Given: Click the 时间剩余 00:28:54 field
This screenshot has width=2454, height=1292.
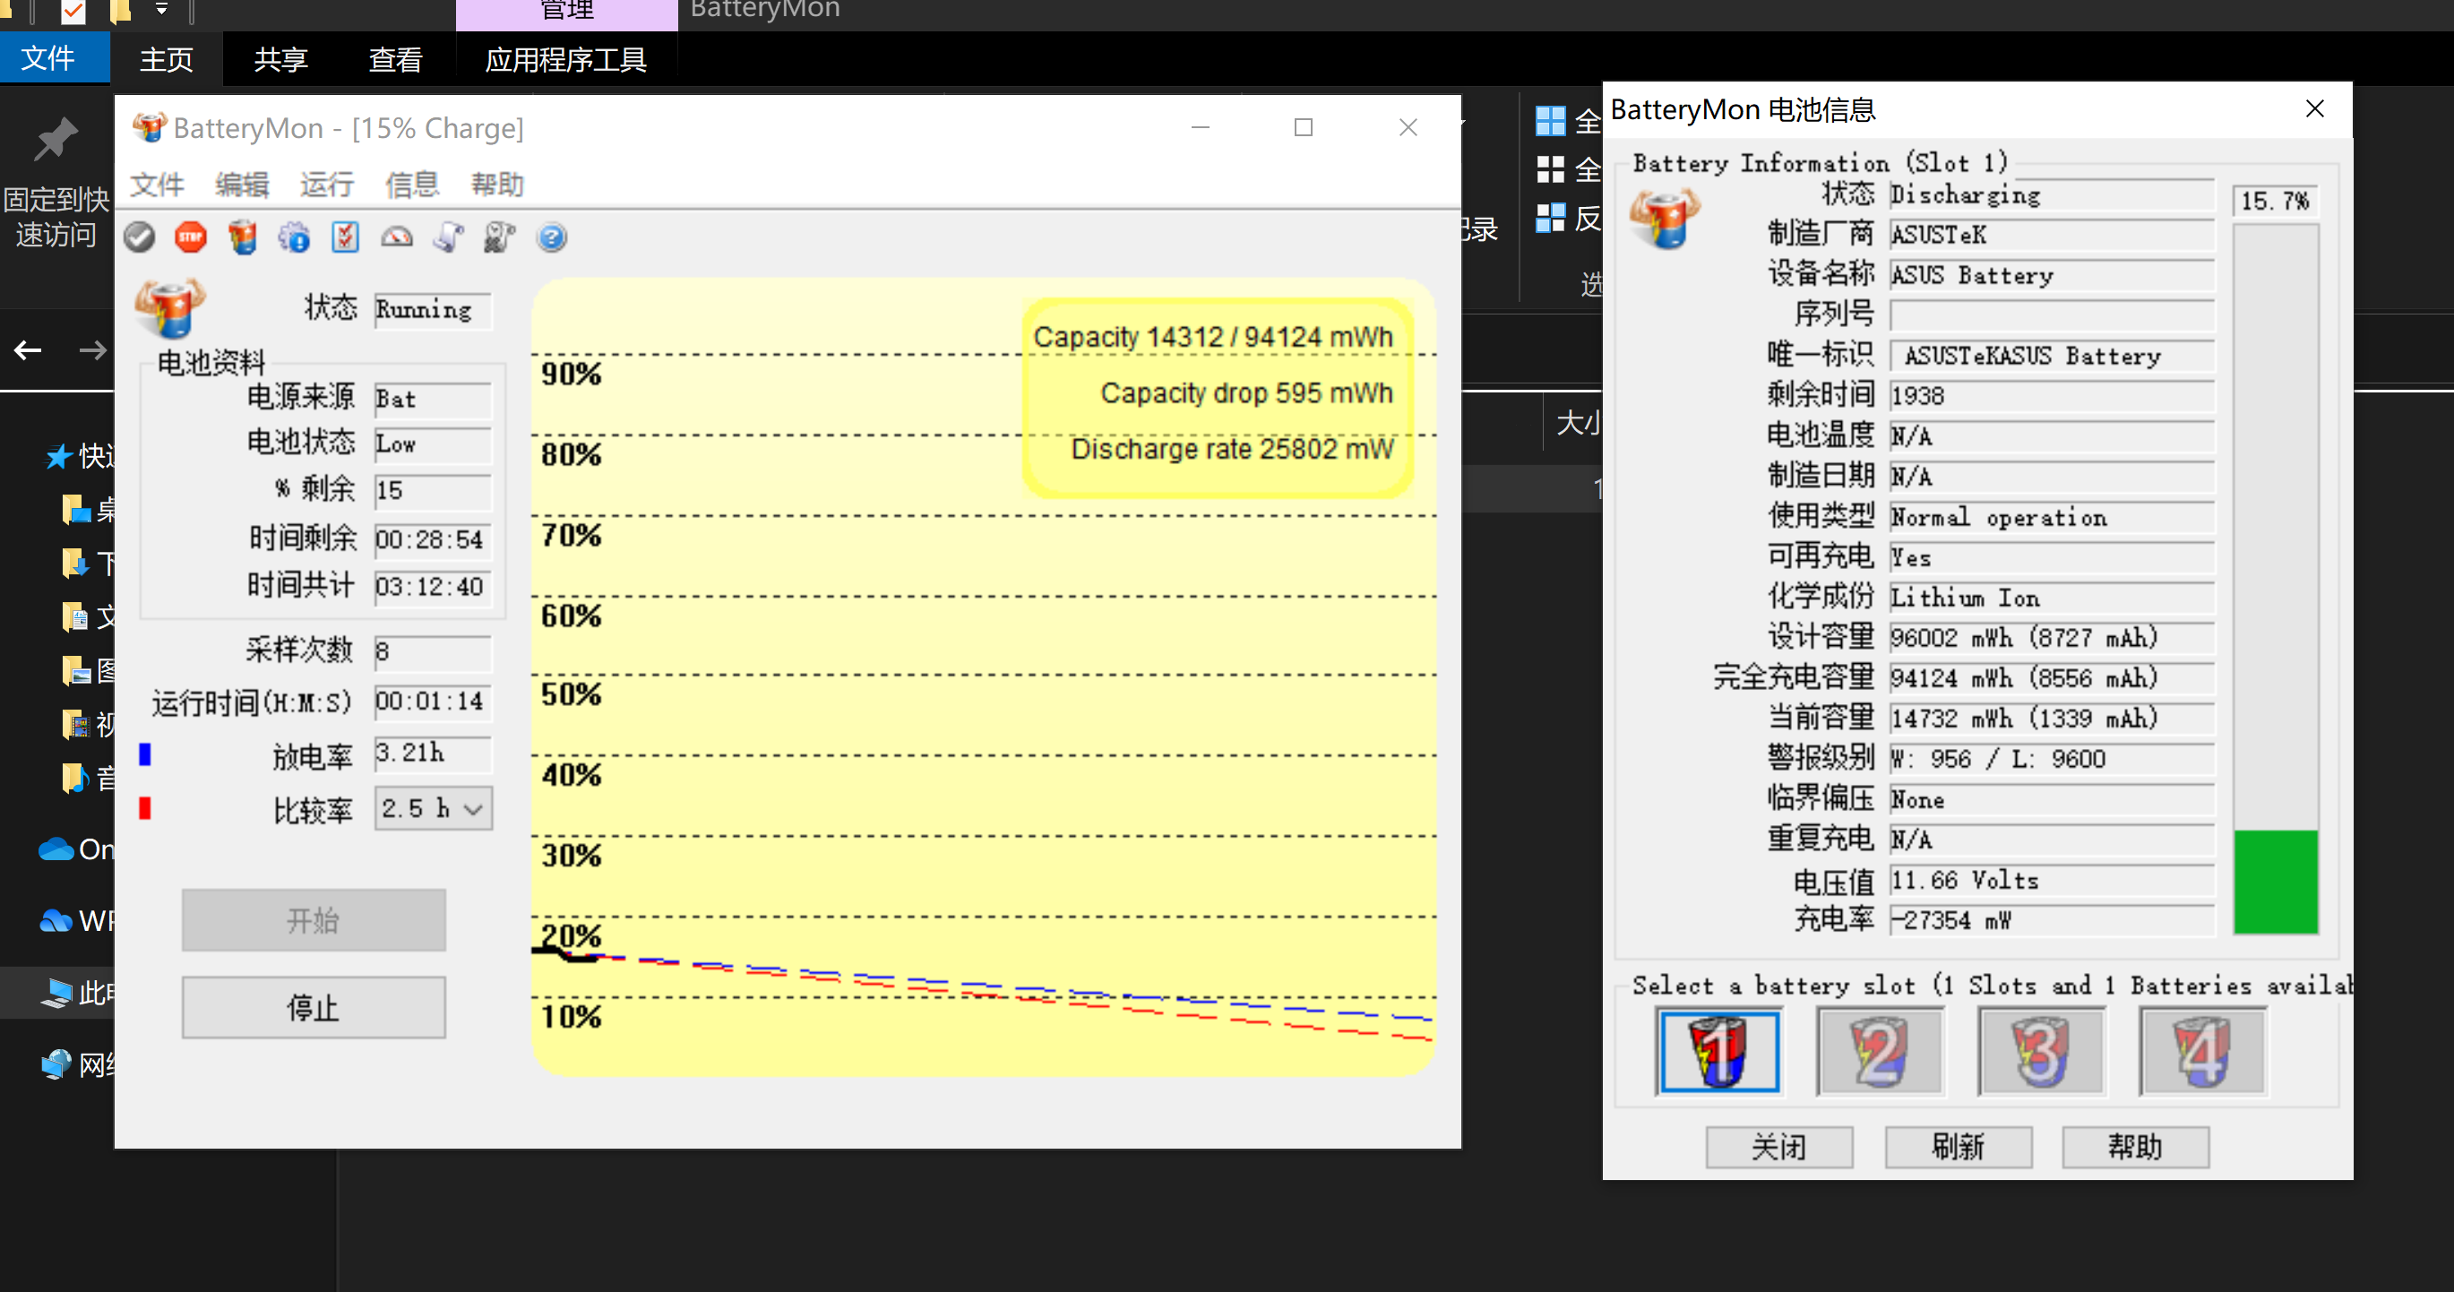Looking at the screenshot, I should pos(433,539).
